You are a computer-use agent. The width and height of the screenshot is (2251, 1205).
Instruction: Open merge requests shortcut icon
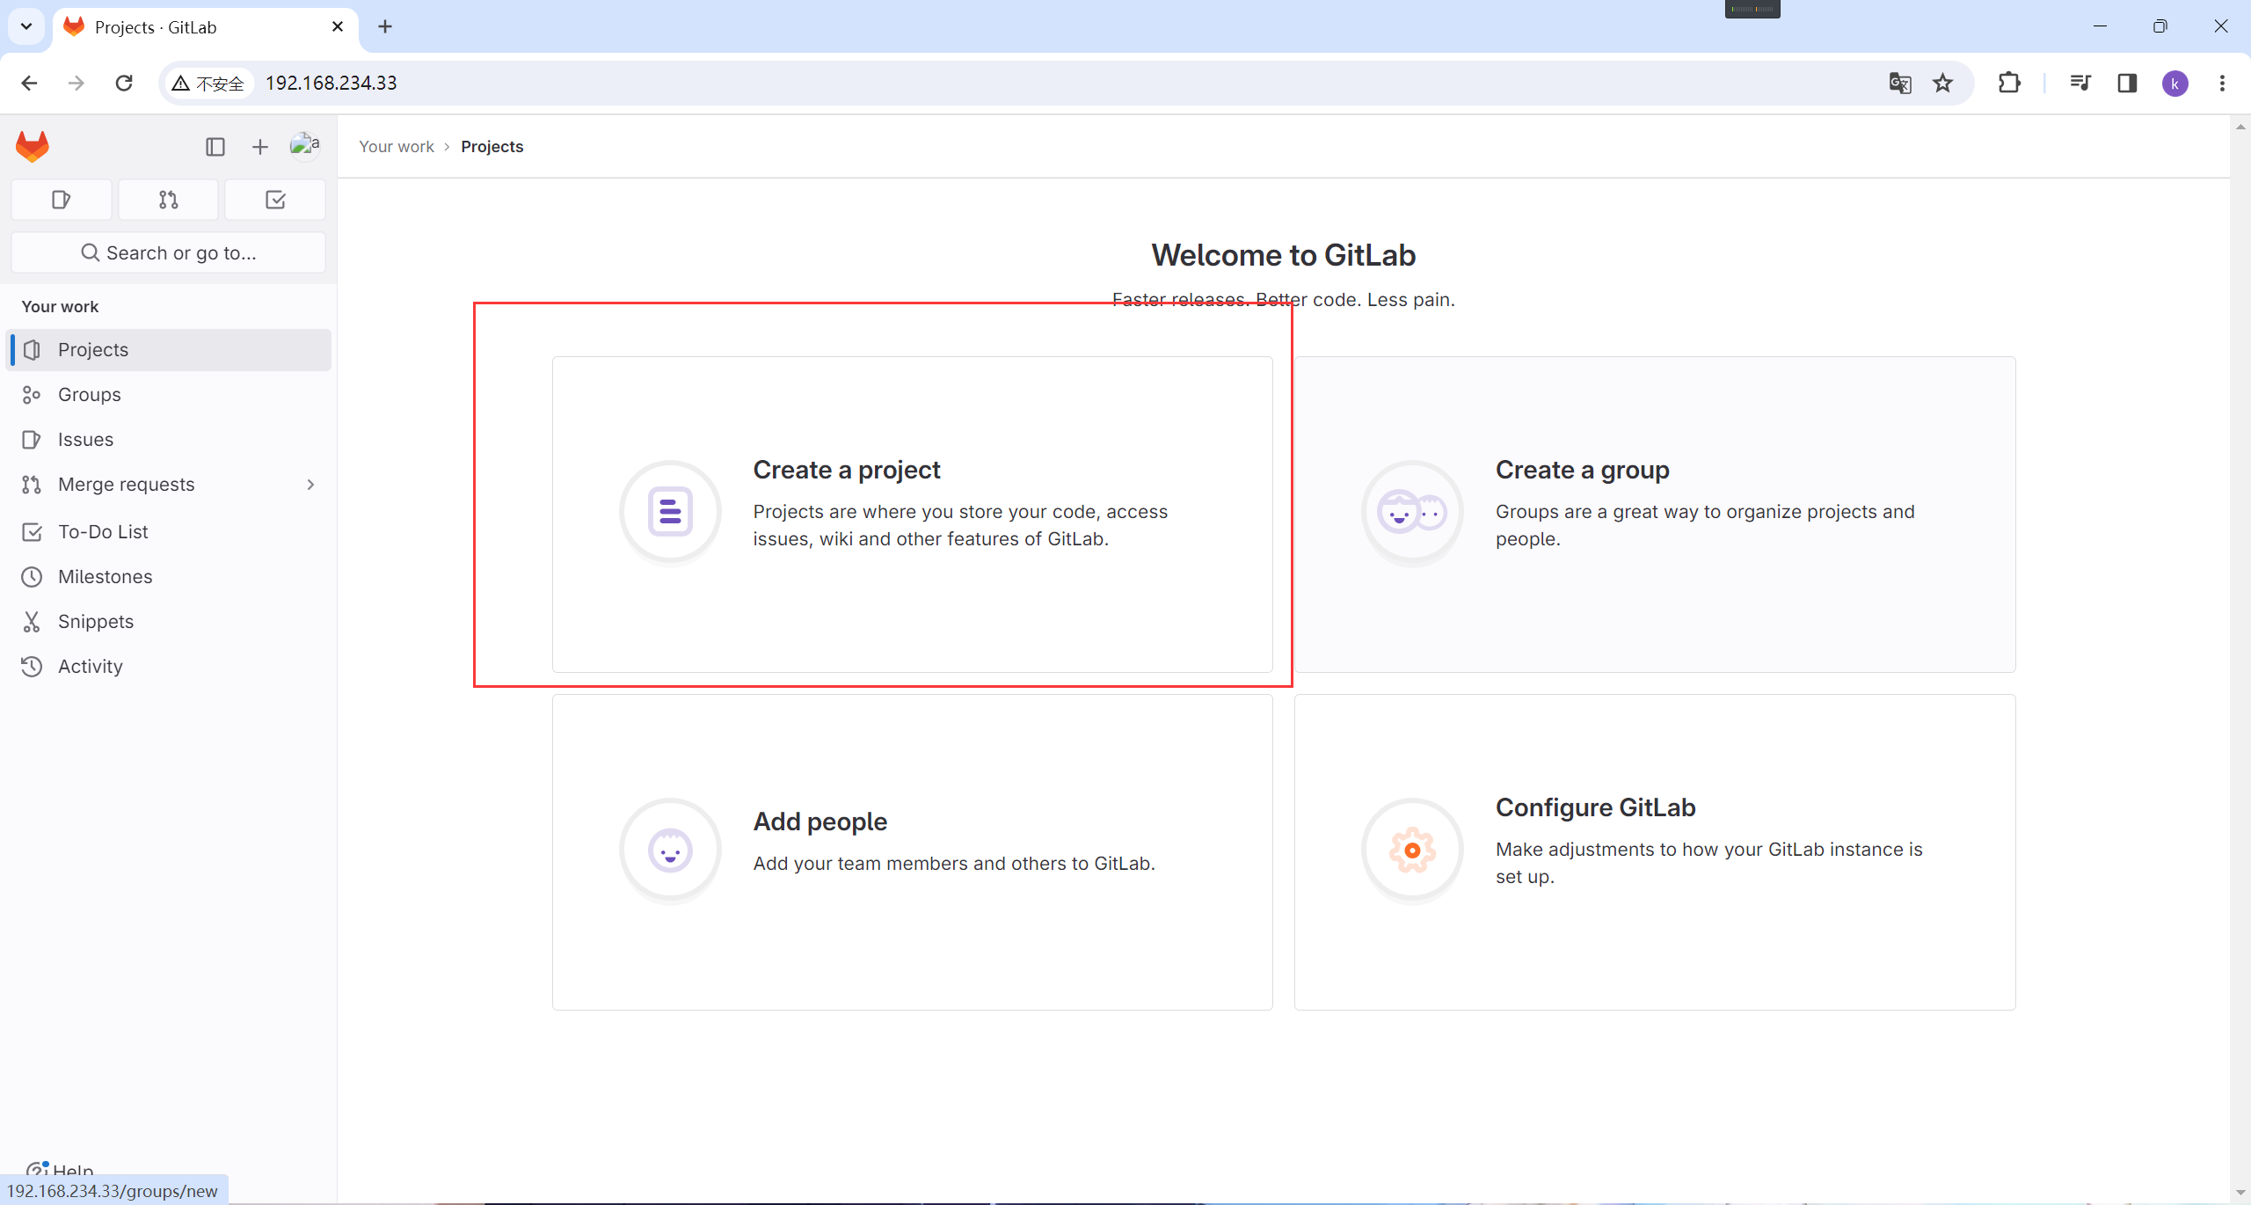click(169, 200)
